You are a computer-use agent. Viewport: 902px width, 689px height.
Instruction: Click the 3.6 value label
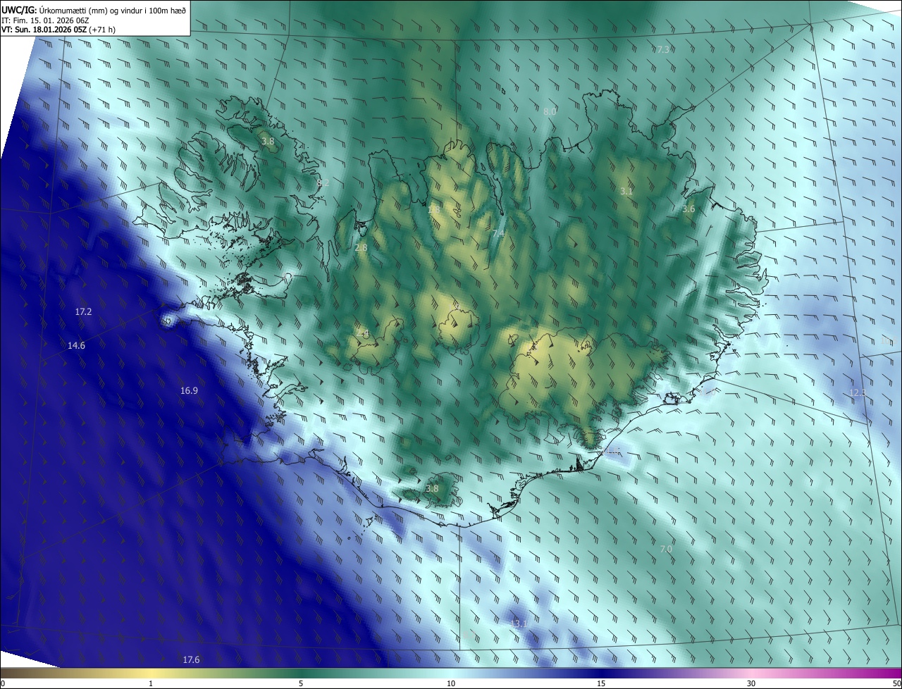(x=688, y=209)
